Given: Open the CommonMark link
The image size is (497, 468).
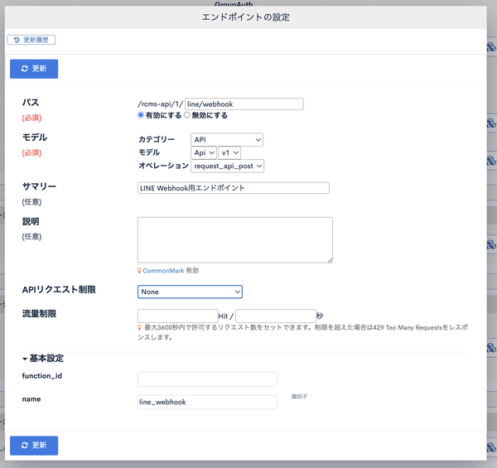Looking at the screenshot, I should [x=163, y=271].
